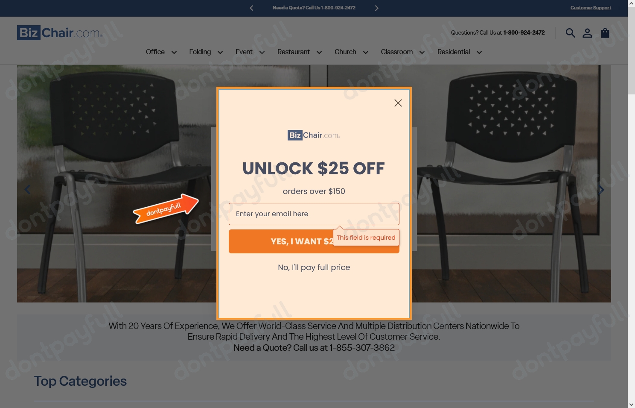Choose No, I'll pay full price
The width and height of the screenshot is (635, 408).
coord(314,267)
